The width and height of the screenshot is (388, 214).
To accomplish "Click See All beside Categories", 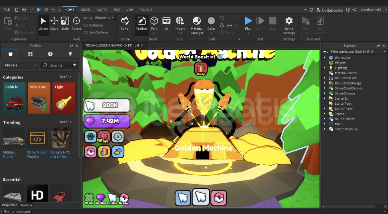I will 66,77.
